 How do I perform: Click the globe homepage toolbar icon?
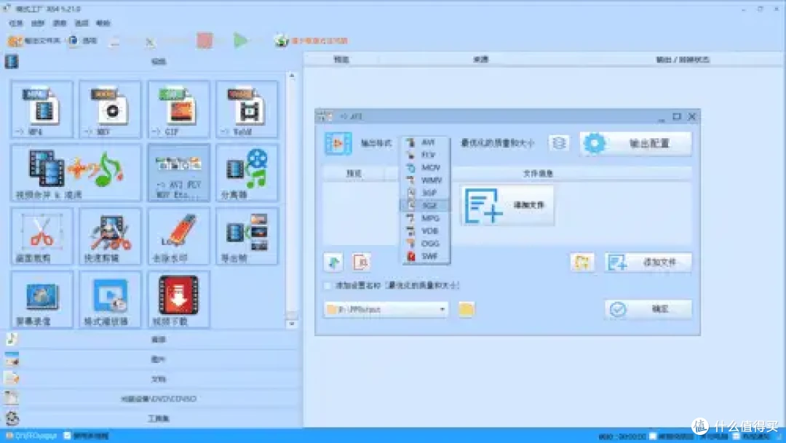pyautogui.click(x=281, y=41)
